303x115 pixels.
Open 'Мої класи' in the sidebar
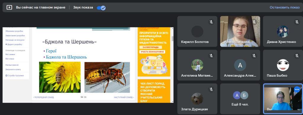coord(10,59)
